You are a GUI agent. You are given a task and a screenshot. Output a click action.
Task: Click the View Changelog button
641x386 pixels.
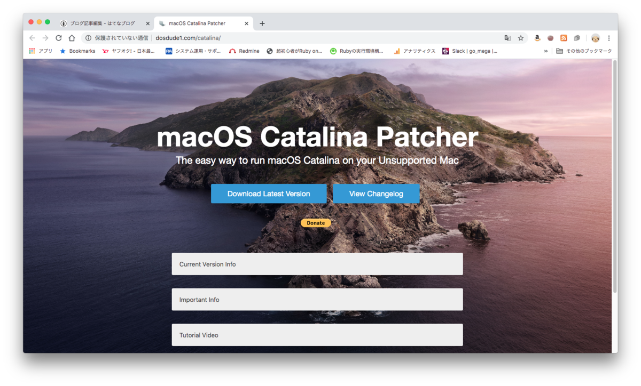pos(376,194)
